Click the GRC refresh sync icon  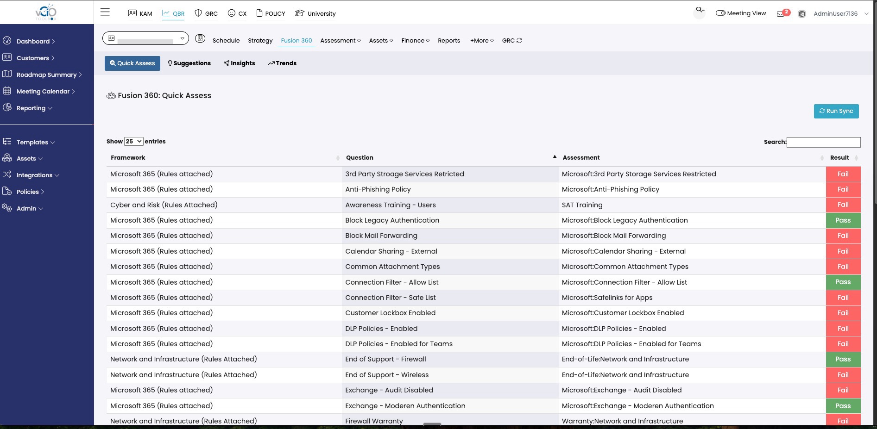tap(519, 40)
